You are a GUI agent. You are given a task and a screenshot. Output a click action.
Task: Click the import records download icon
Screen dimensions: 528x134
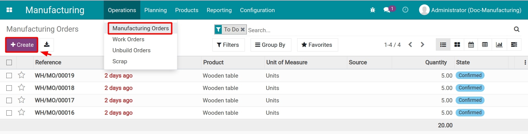coord(47,45)
